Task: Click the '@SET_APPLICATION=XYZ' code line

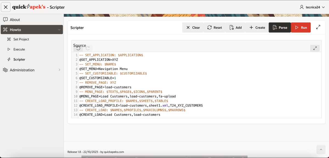Action: [x=99, y=60]
